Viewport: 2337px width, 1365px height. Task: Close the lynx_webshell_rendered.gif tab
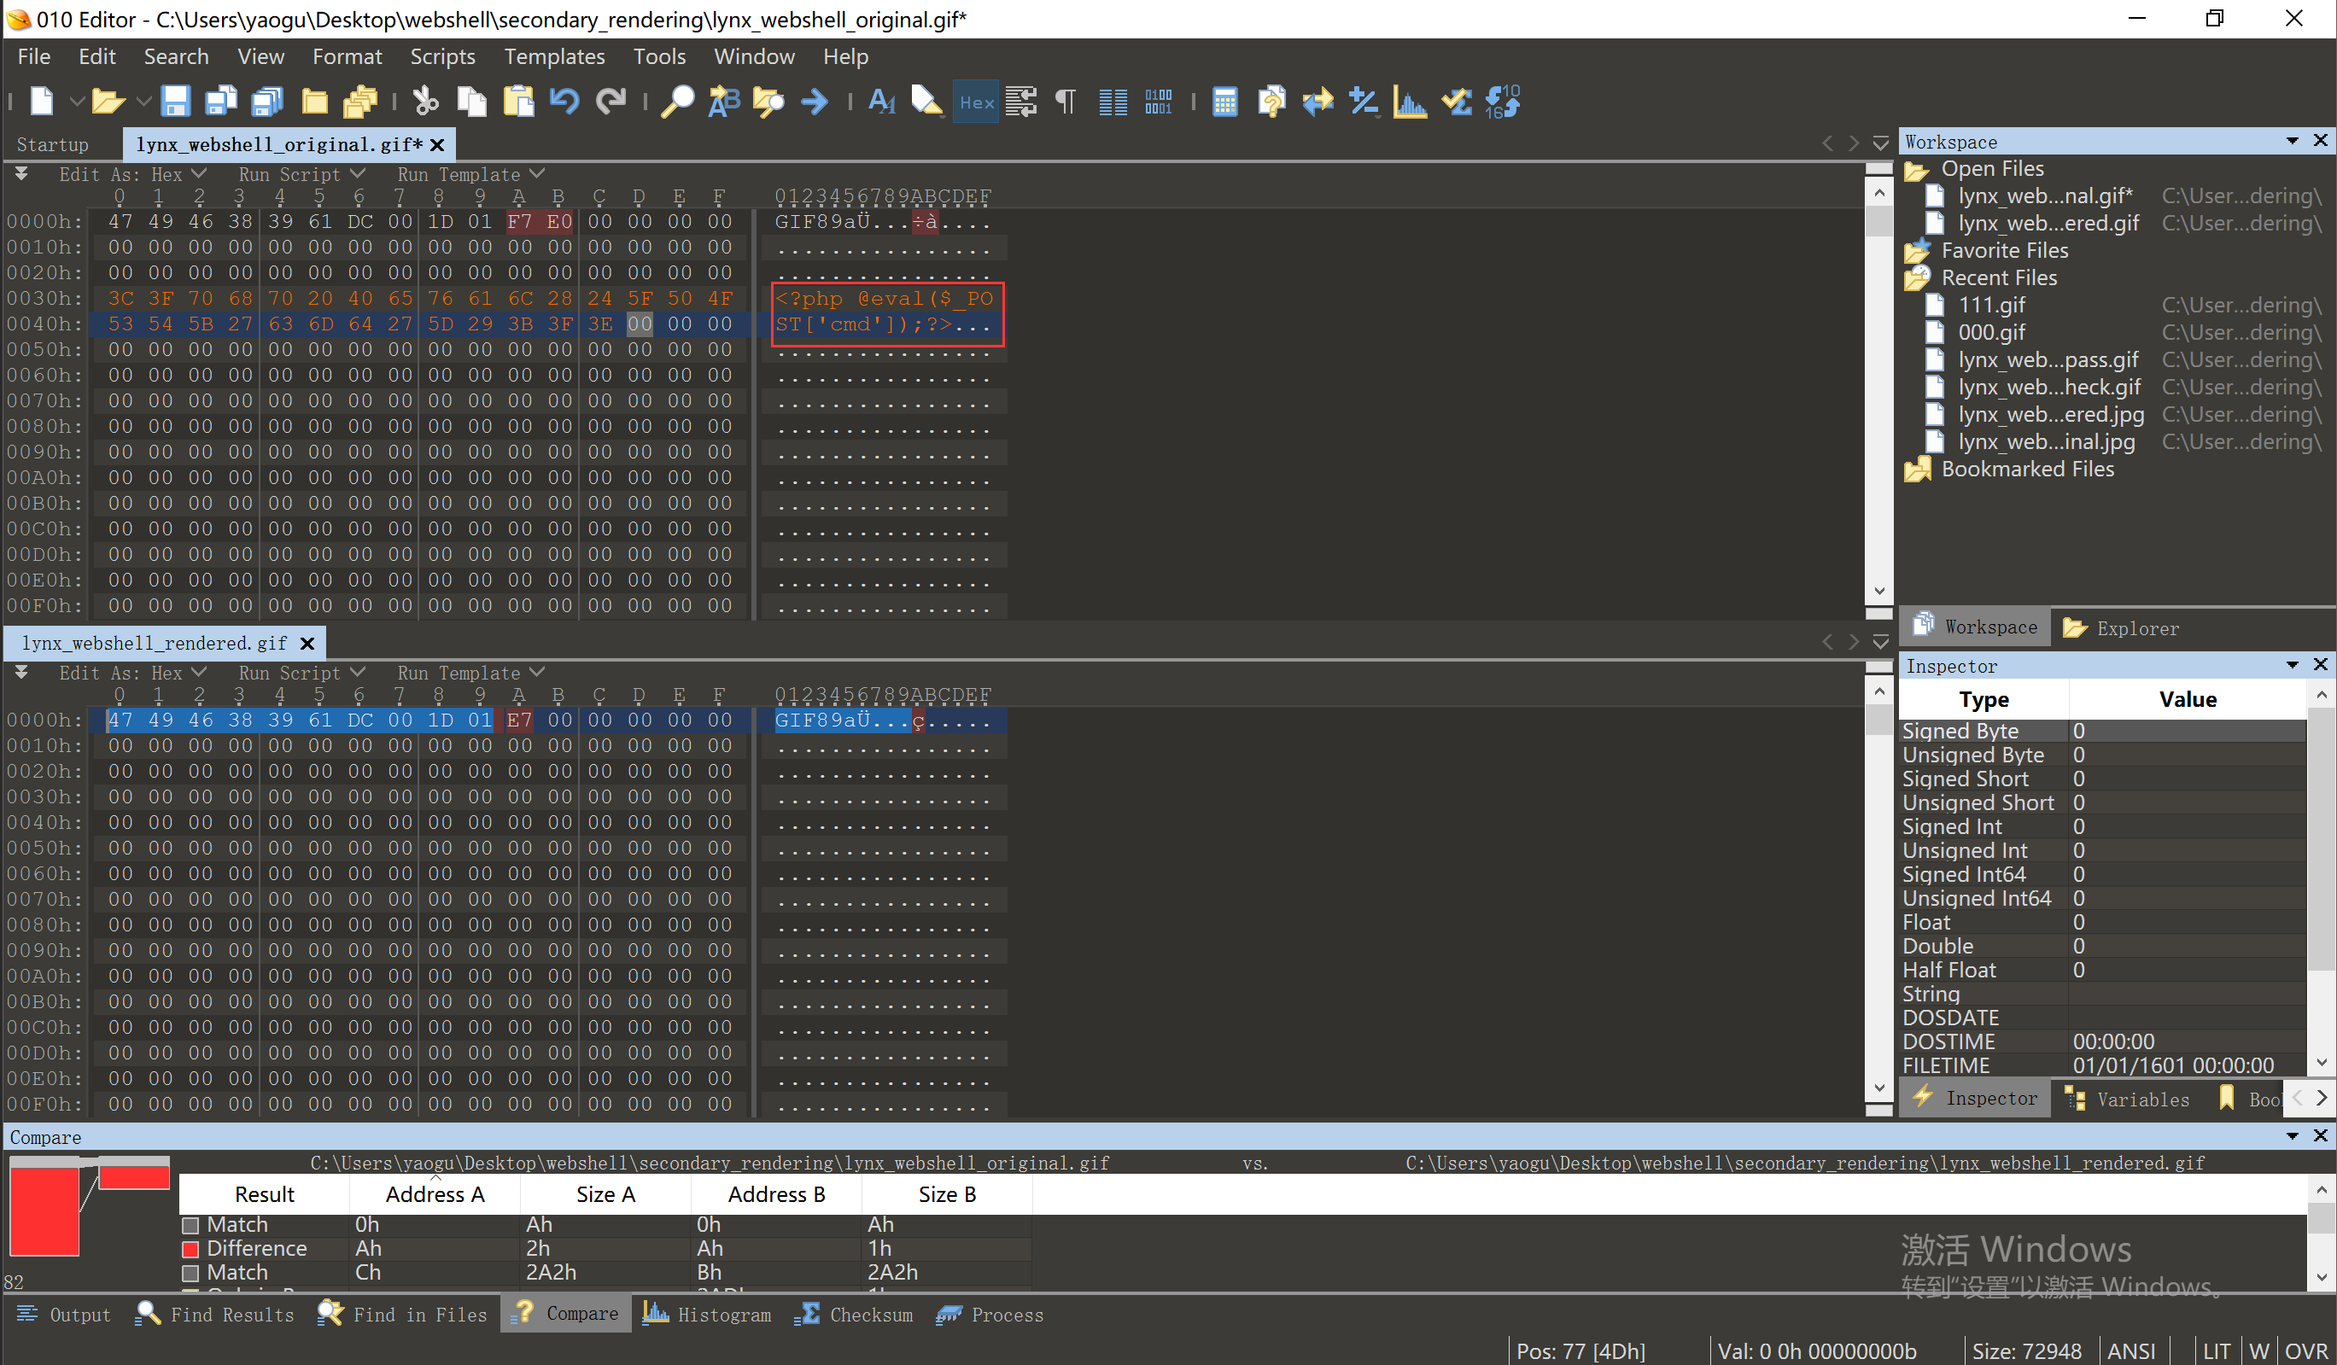tap(308, 644)
